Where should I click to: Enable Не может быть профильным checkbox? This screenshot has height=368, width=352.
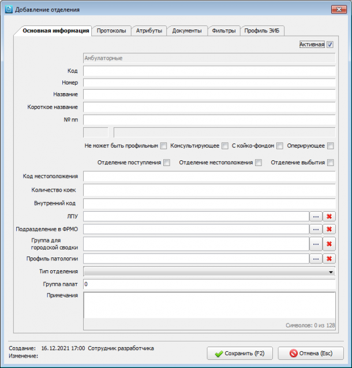(x=164, y=146)
